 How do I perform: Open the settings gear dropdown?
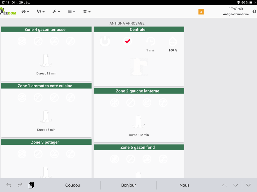point(87,11)
